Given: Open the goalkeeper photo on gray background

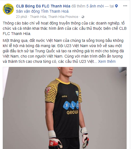Looking at the screenshot, I should click(65, 108).
